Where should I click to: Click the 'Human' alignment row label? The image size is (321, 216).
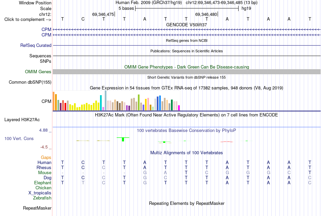point(44,163)
